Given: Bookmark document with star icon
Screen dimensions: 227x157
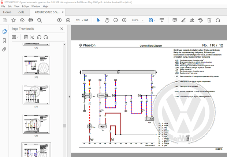Looking at the screenshot, I should (14, 20).
